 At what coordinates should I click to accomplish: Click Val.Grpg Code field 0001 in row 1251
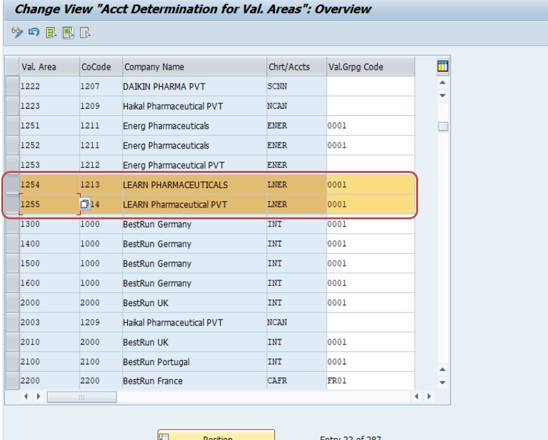pyautogui.click(x=371, y=125)
